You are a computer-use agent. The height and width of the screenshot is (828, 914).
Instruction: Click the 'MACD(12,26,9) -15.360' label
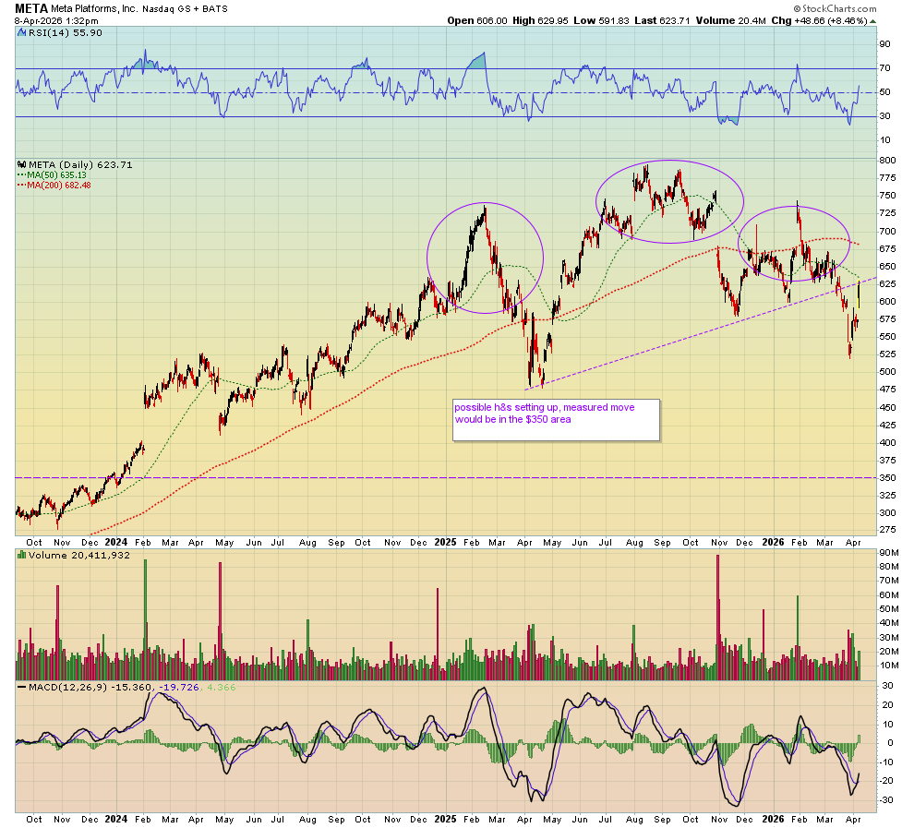90,687
